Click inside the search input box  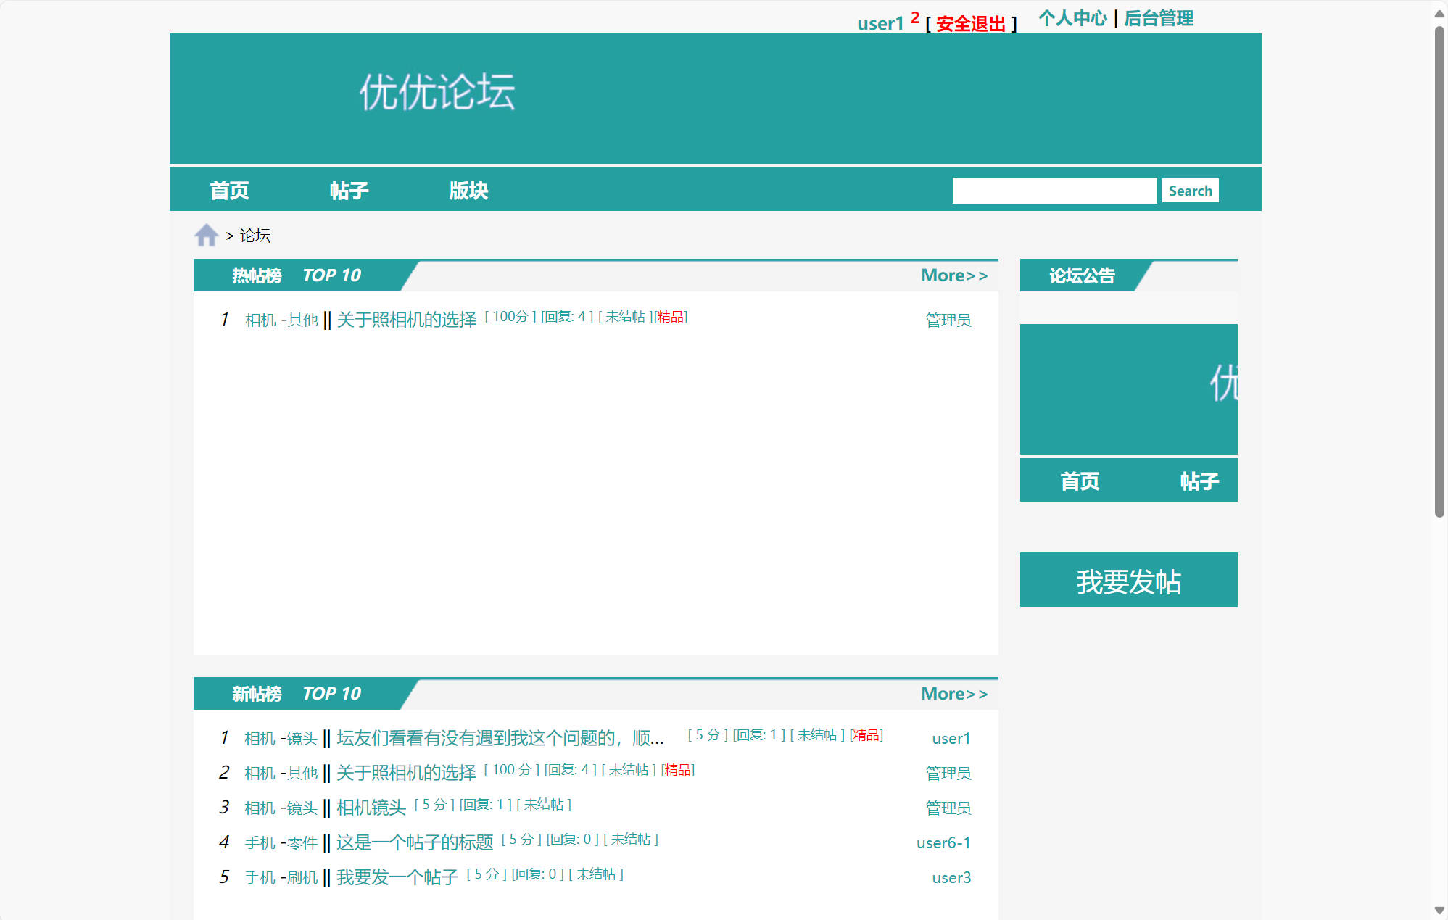(1055, 190)
